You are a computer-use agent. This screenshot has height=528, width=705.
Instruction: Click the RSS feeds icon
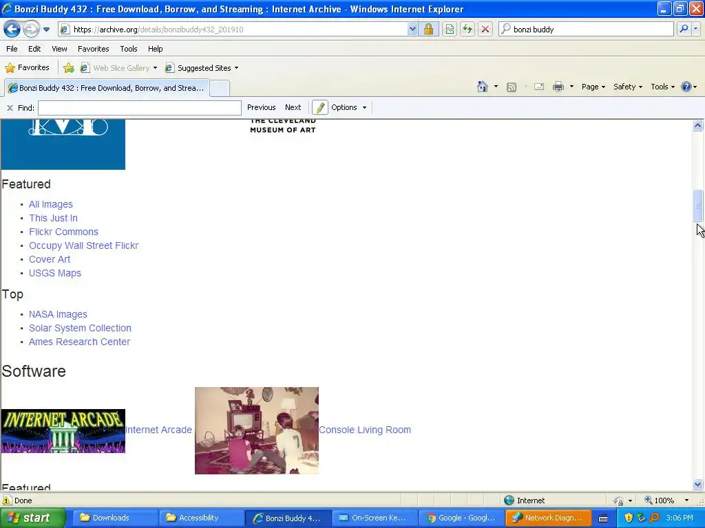pyautogui.click(x=512, y=87)
